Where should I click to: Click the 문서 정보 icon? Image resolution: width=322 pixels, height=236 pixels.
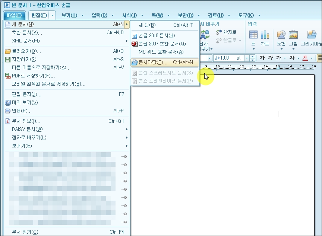[7, 121]
